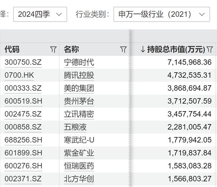Open the 2024四季 period dropdown

[40, 14]
